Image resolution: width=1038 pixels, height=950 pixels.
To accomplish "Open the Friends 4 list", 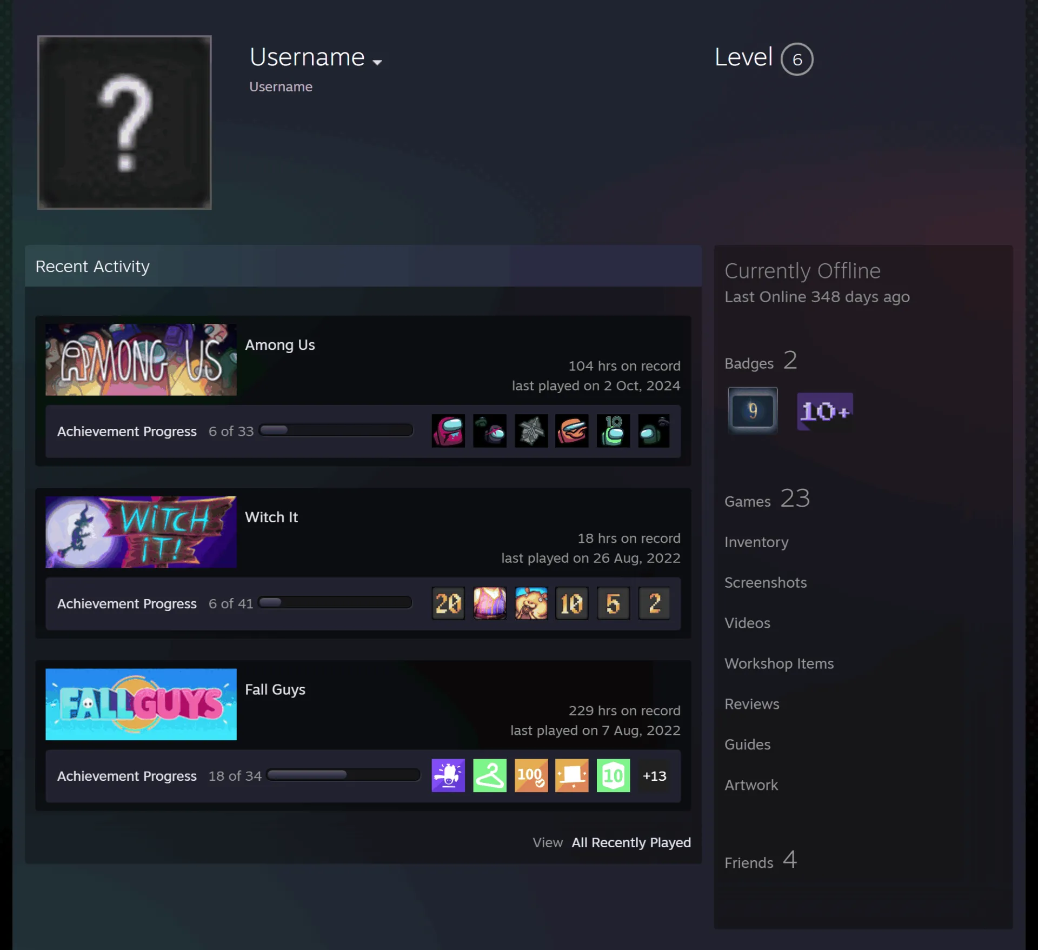I will tap(761, 861).
